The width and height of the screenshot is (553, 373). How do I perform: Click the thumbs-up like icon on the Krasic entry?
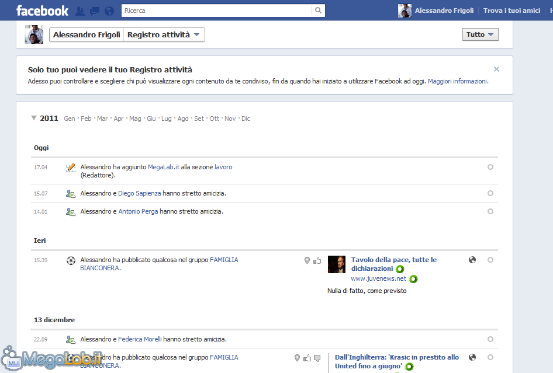click(307, 358)
